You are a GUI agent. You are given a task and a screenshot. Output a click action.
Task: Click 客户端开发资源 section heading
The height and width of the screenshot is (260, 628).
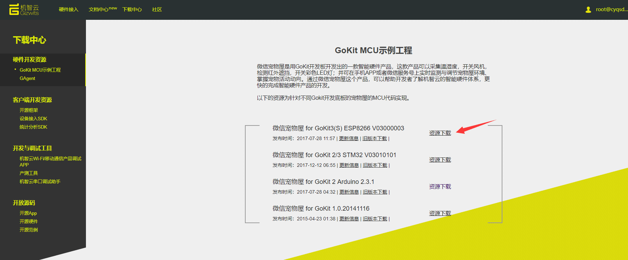[32, 100]
